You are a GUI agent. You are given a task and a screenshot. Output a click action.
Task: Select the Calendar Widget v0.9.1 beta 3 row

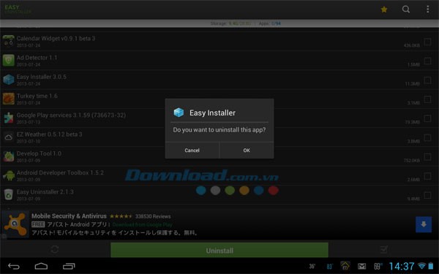coord(219,41)
